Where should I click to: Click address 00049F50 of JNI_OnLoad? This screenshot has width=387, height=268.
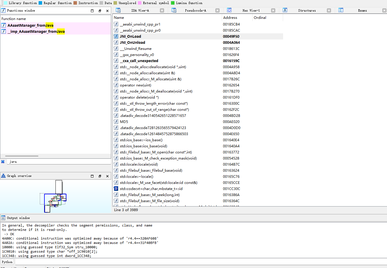(x=231, y=36)
